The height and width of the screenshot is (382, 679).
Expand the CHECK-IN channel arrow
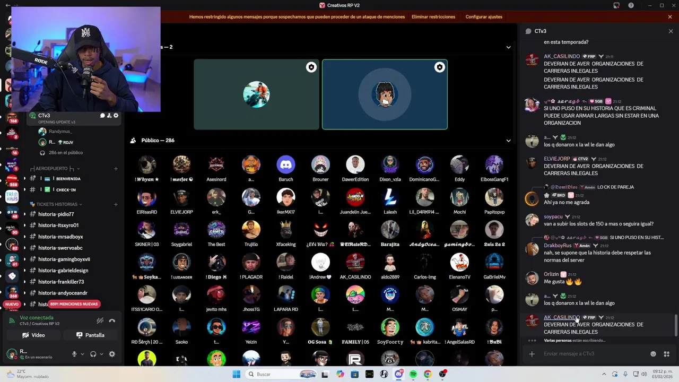point(24,189)
